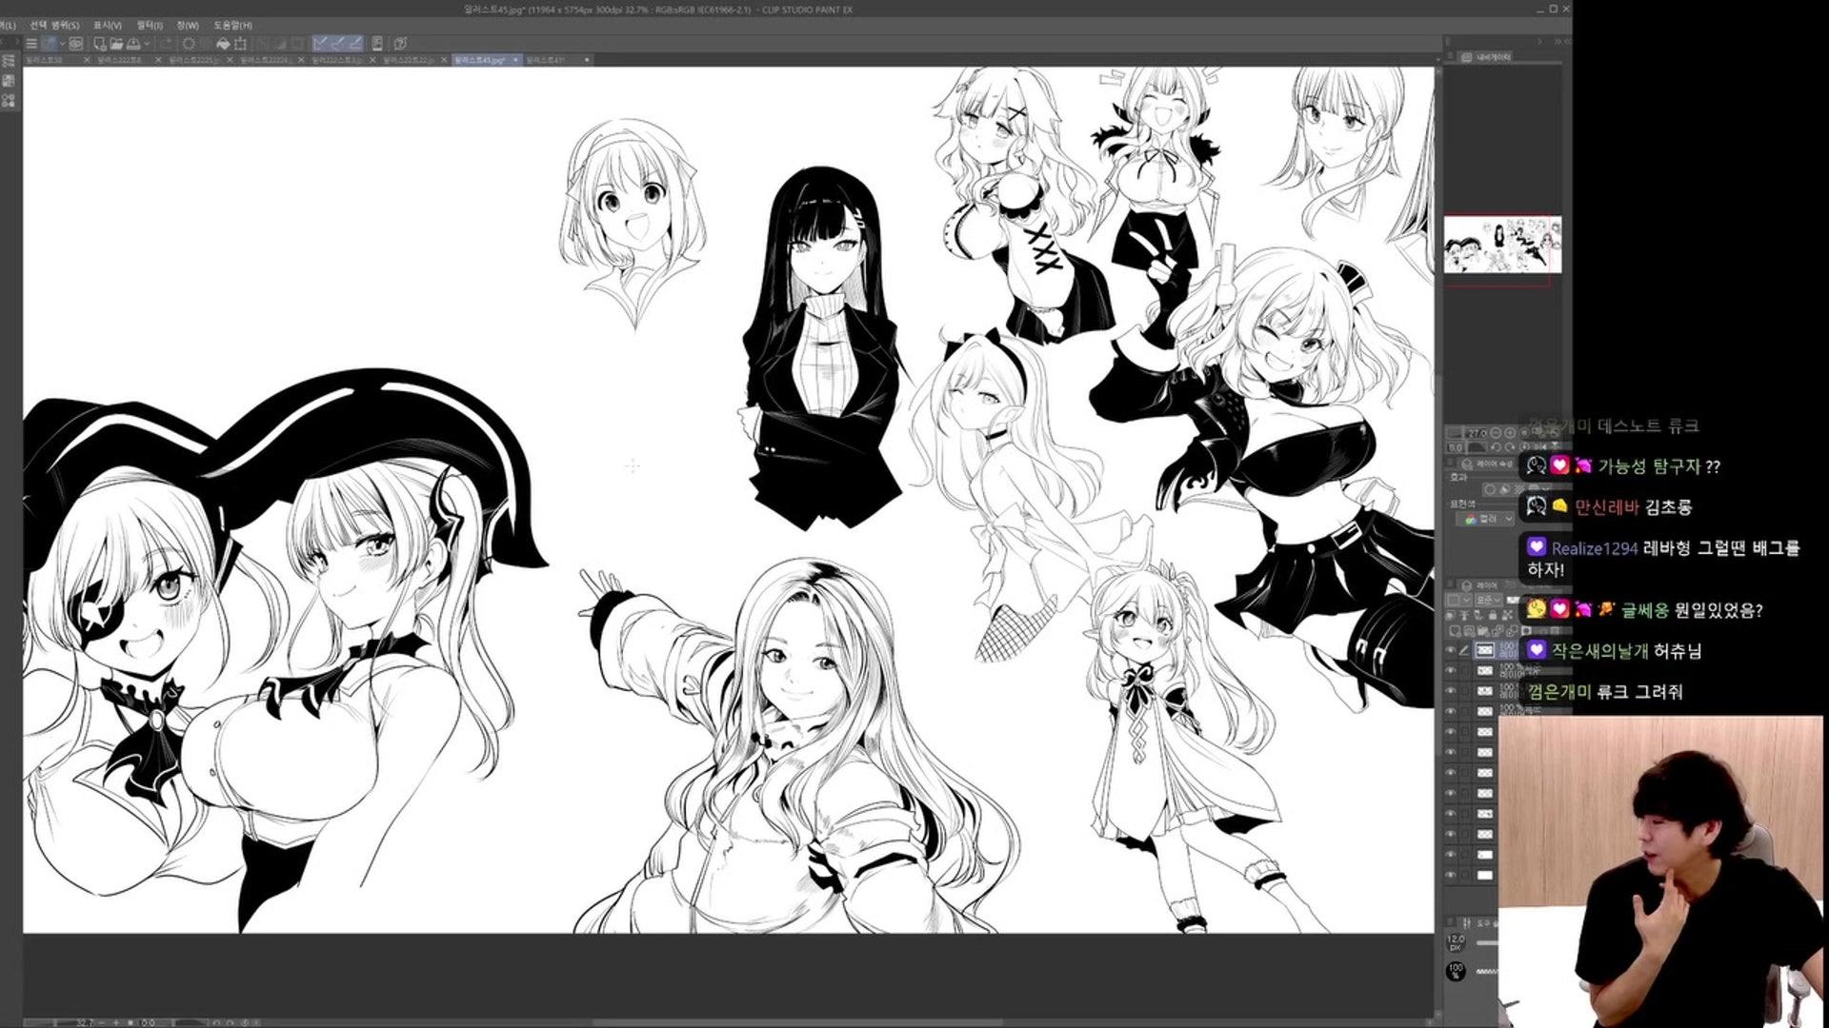This screenshot has width=1829, height=1028.
Task: Open the 표시(V) menu
Action: tap(107, 25)
